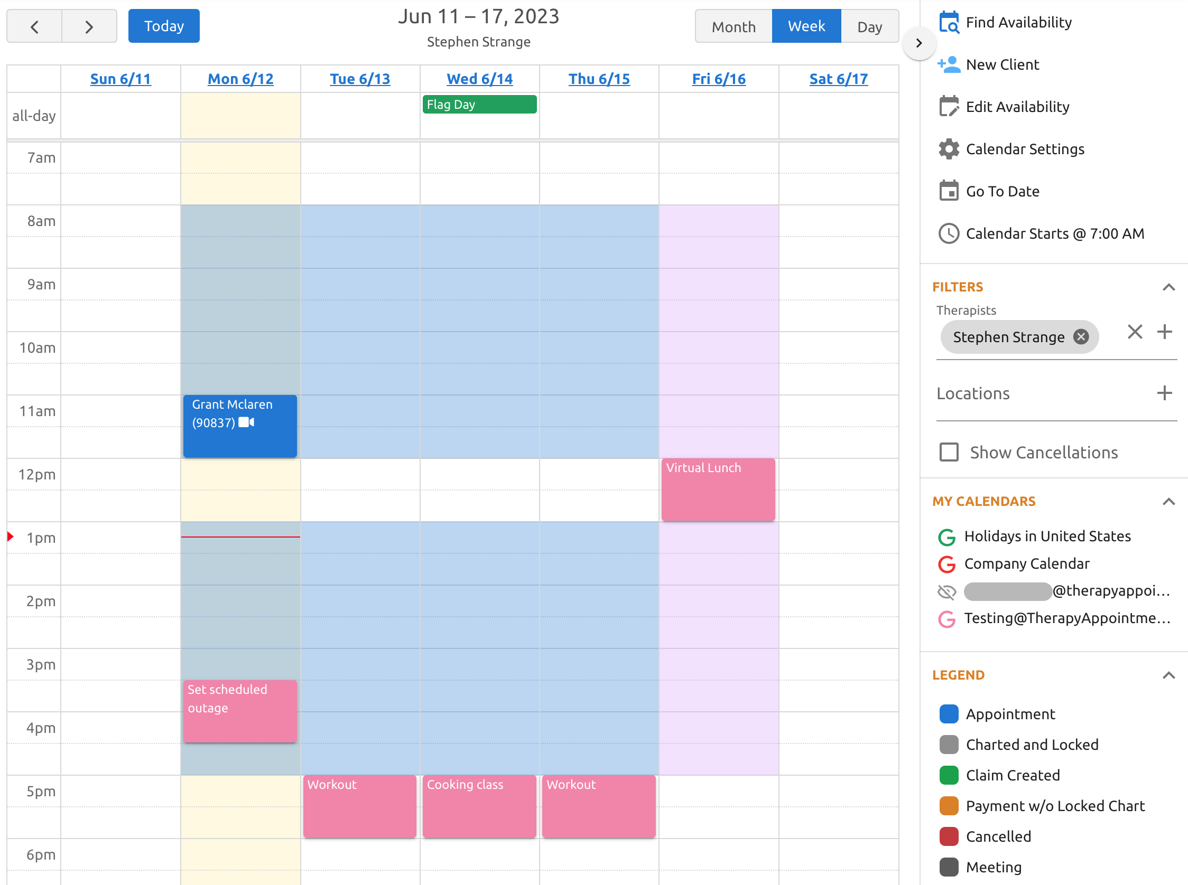Open Calendar Settings gear icon
The width and height of the screenshot is (1188, 885).
pos(949,149)
